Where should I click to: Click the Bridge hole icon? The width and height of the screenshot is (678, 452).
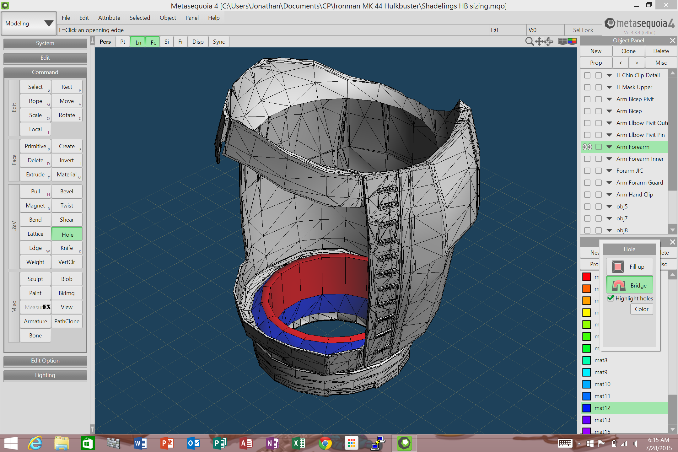tap(618, 285)
